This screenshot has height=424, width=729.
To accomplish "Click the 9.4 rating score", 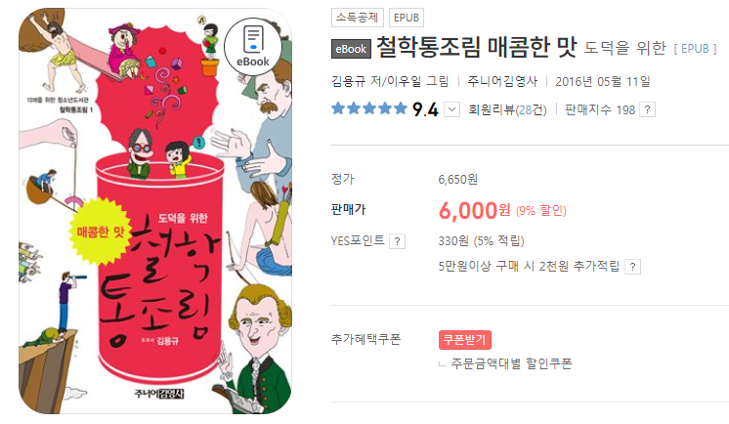I will tap(425, 109).
